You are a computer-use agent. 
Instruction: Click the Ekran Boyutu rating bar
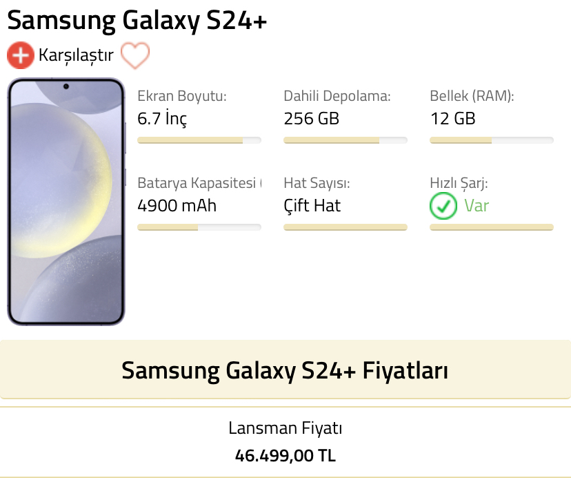click(199, 140)
